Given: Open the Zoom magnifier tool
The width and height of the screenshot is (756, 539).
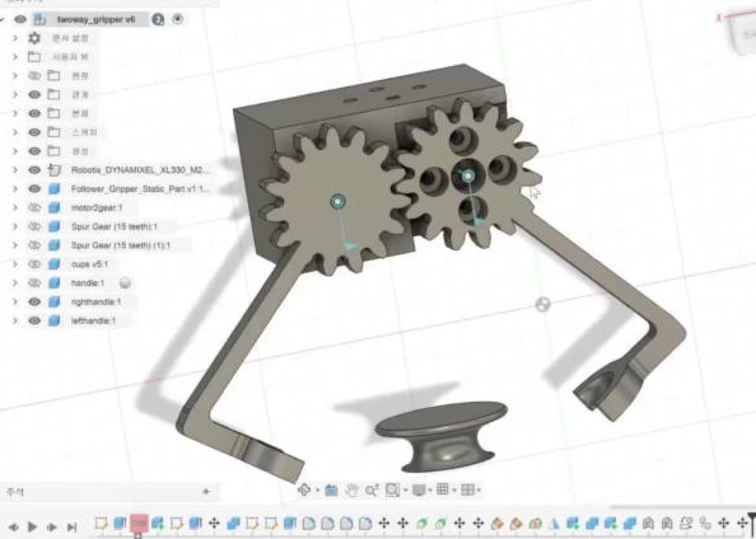Looking at the screenshot, I should click(372, 490).
